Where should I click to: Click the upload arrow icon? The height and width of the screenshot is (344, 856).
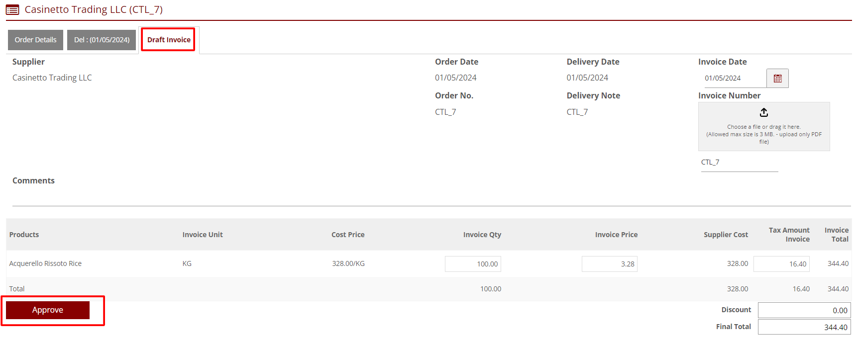(764, 112)
